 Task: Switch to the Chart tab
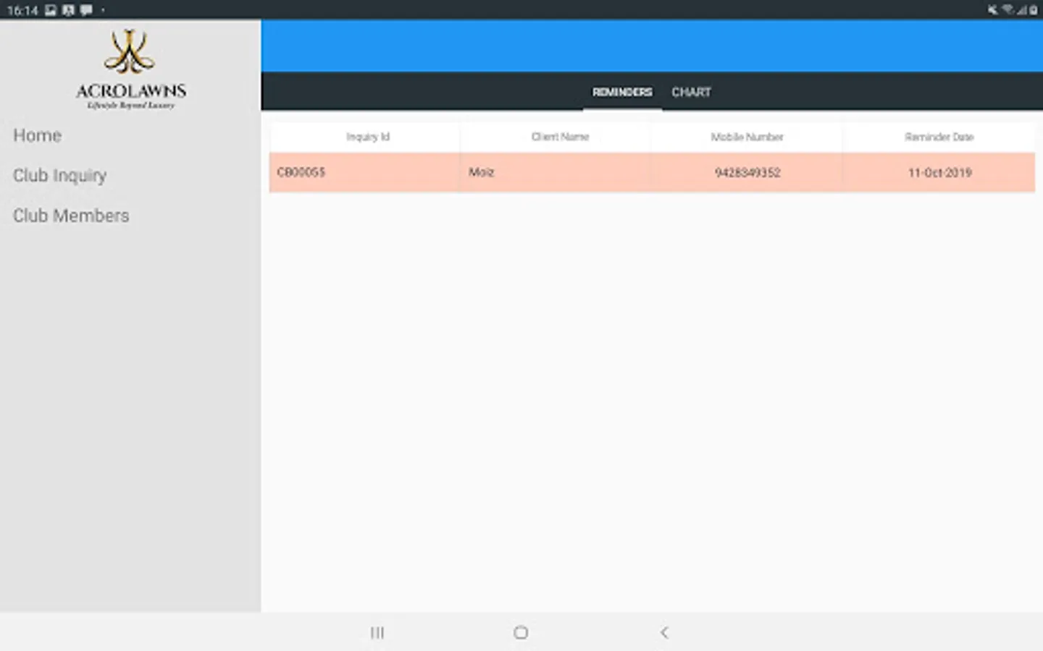point(691,92)
